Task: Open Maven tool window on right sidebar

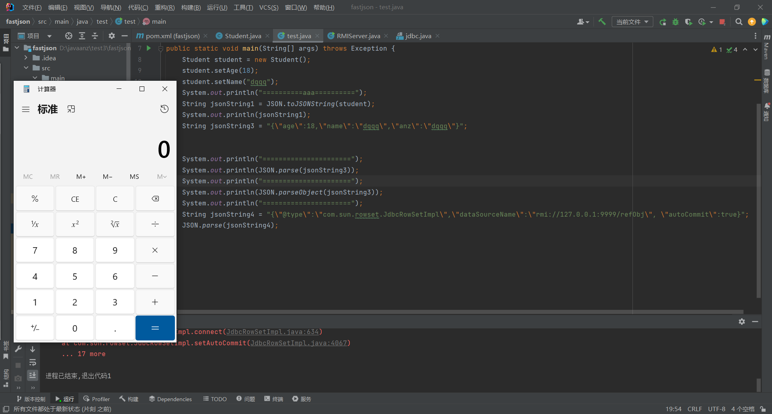Action: pos(767,46)
